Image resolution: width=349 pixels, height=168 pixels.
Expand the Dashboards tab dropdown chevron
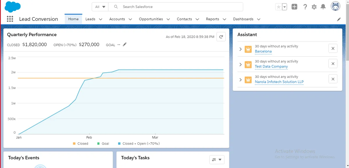pyautogui.click(x=259, y=19)
